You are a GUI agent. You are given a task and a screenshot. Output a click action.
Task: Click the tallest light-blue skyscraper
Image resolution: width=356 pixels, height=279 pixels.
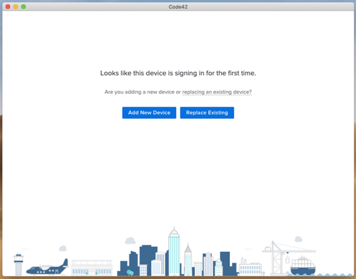[x=174, y=253]
